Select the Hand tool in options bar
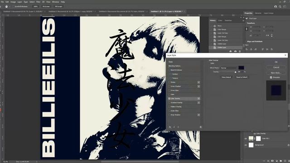Screen dimensions: 290x163 coord(6,6)
